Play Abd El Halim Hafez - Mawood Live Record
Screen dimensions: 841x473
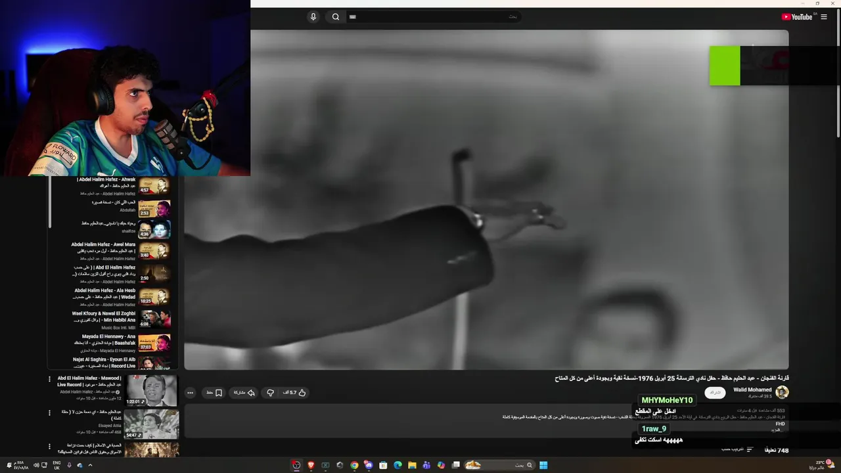coord(152,390)
